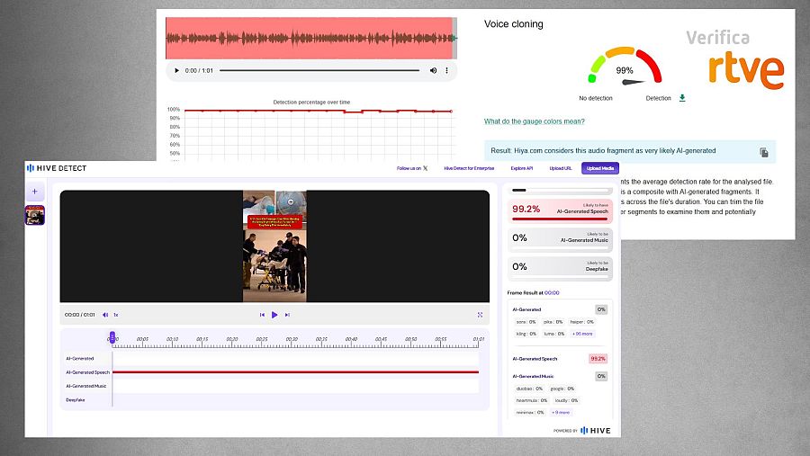Screen dimensions: 810x456
Task: Download the detection gauge result
Action: [x=682, y=98]
